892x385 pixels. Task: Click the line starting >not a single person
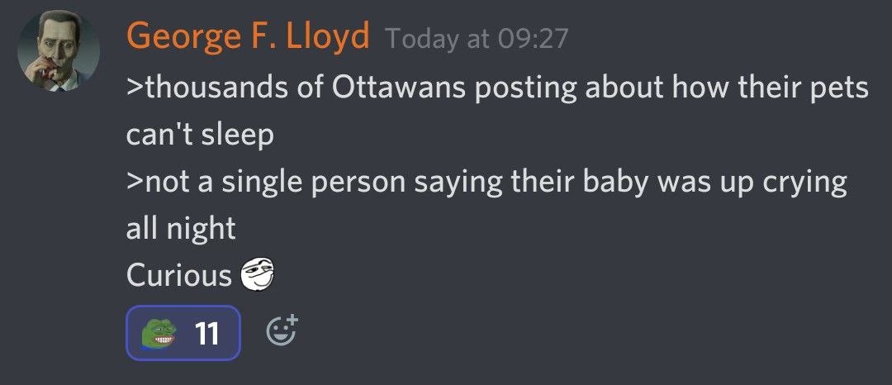[487, 183]
